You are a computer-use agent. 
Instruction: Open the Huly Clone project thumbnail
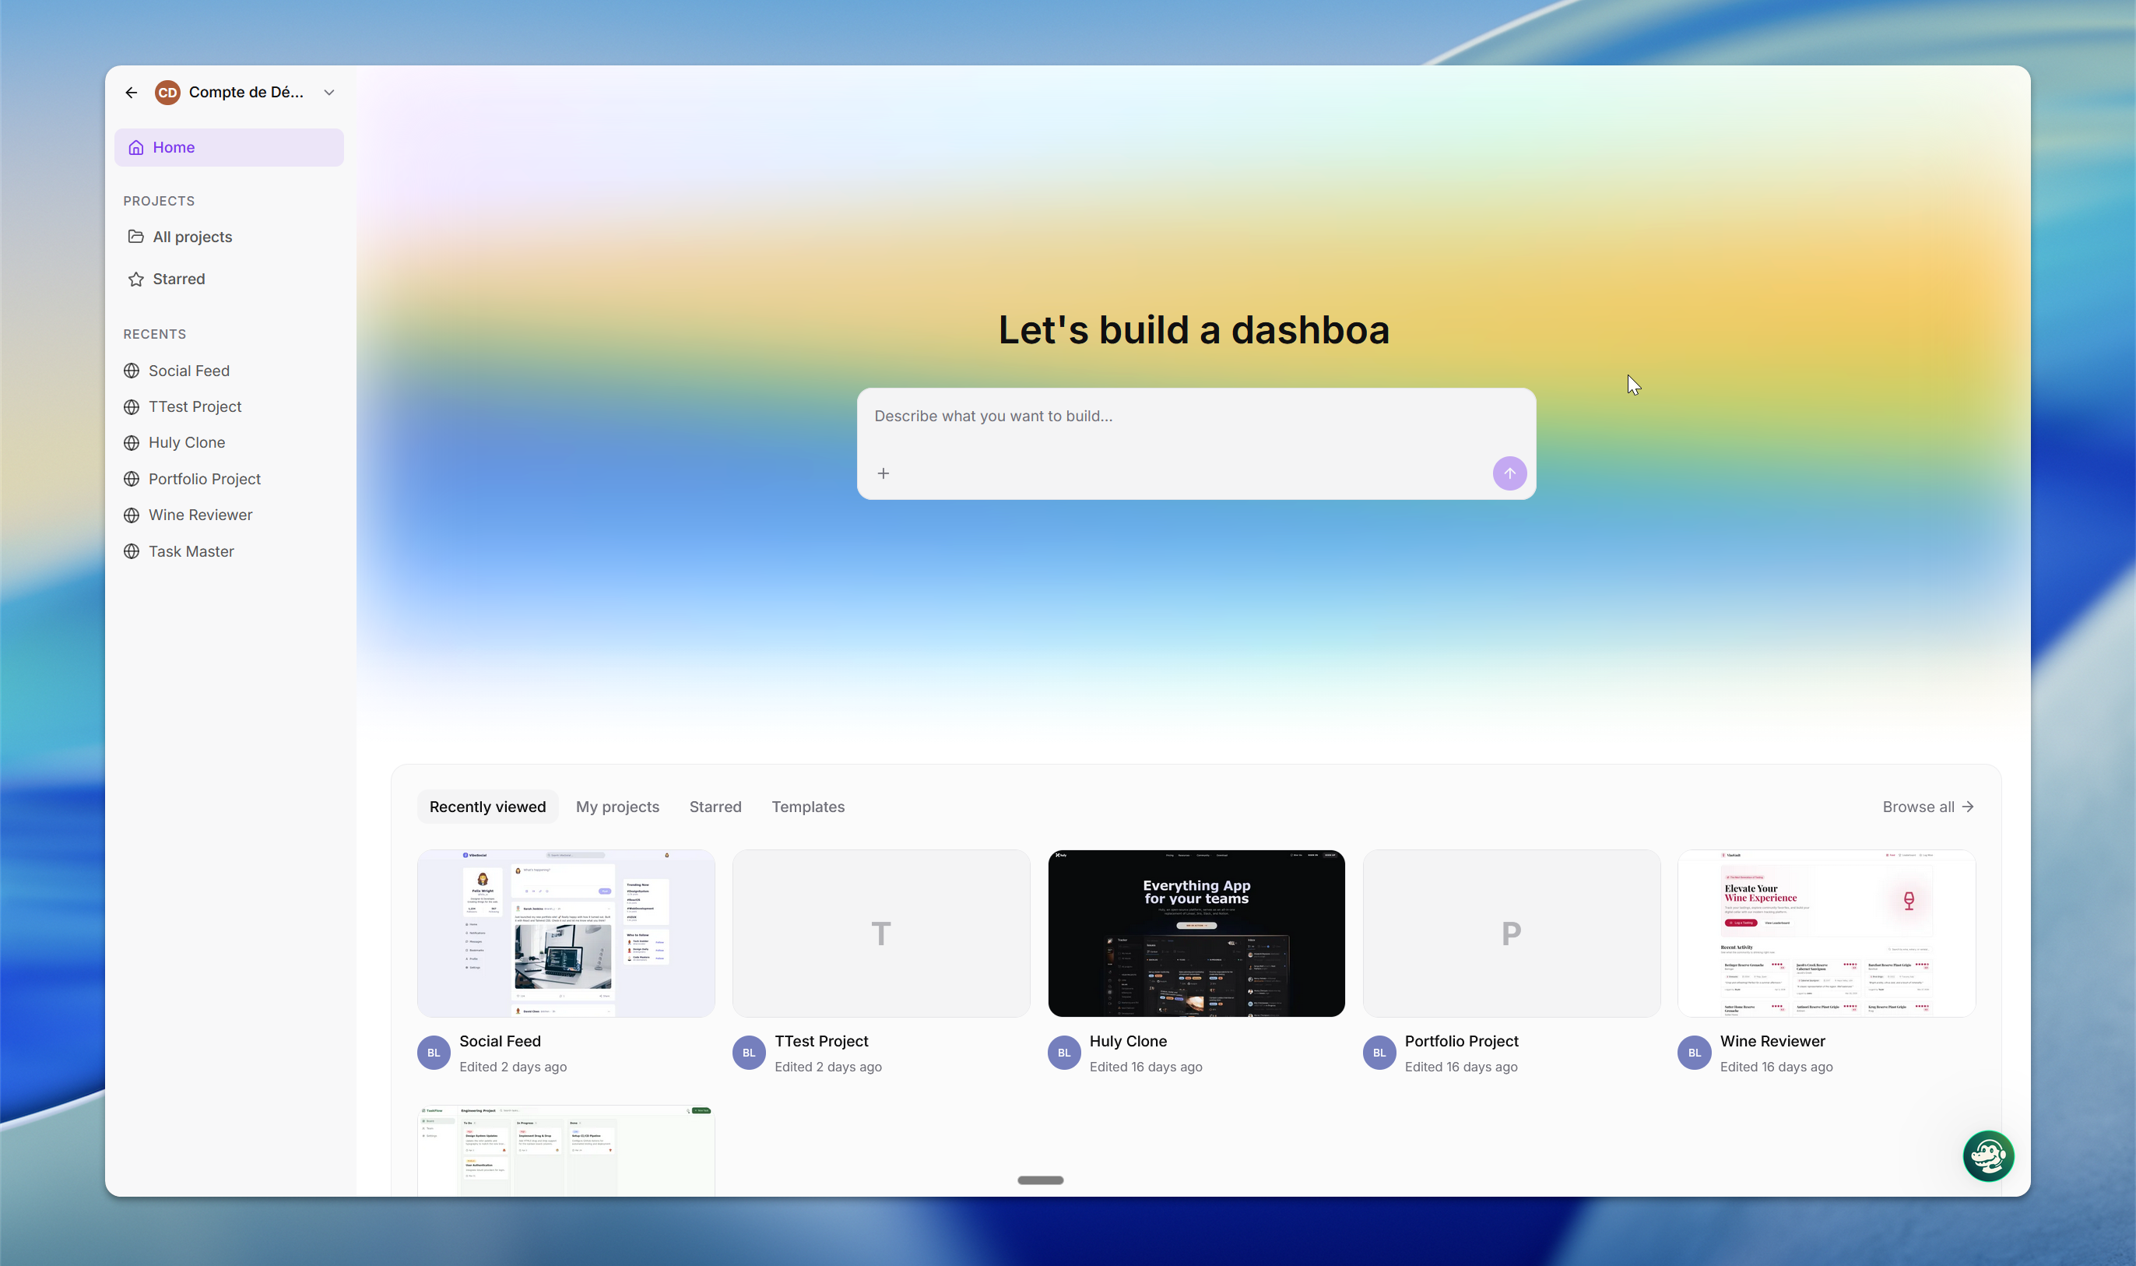[1196, 934]
